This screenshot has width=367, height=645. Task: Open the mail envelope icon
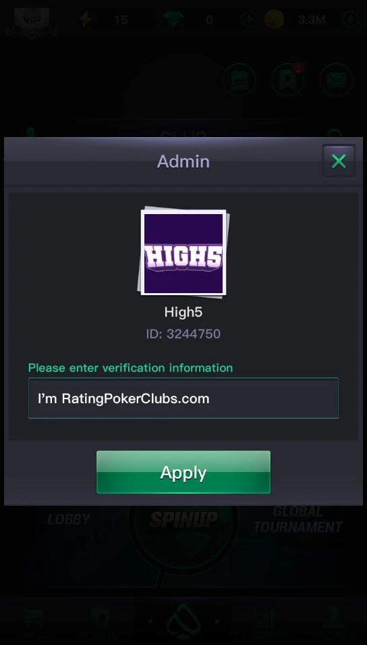pos(336,80)
